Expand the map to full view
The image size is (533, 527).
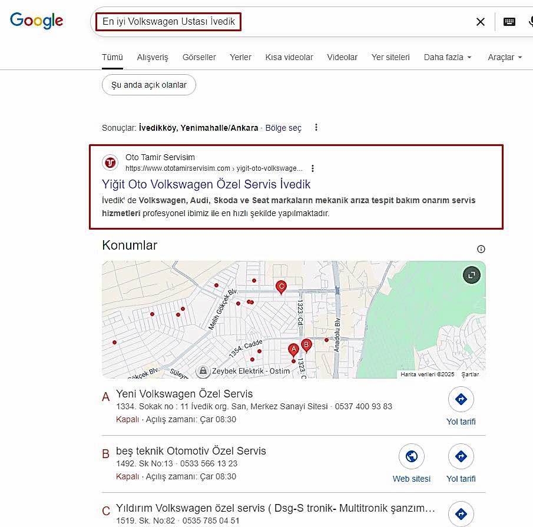tap(471, 275)
